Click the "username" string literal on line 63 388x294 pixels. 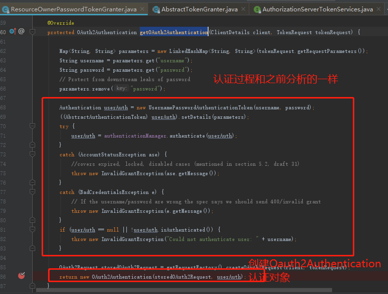pyautogui.click(x=172, y=60)
